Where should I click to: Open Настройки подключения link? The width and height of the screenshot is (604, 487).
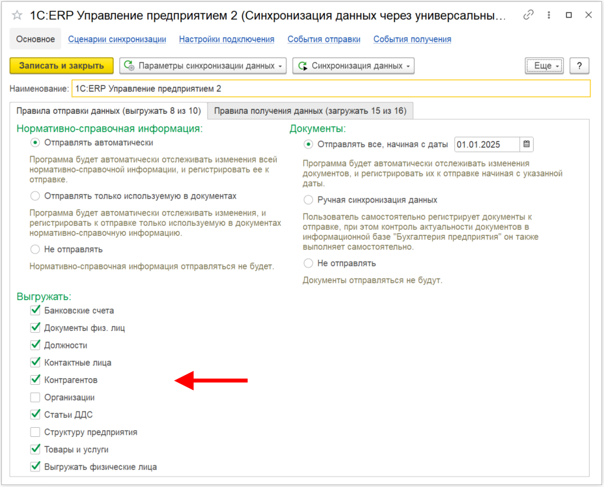click(226, 39)
